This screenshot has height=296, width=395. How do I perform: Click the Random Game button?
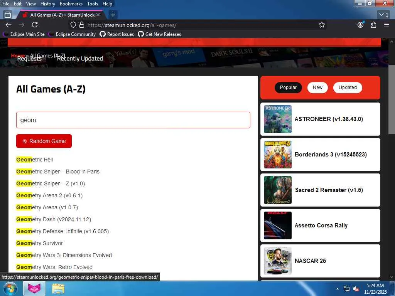44,141
